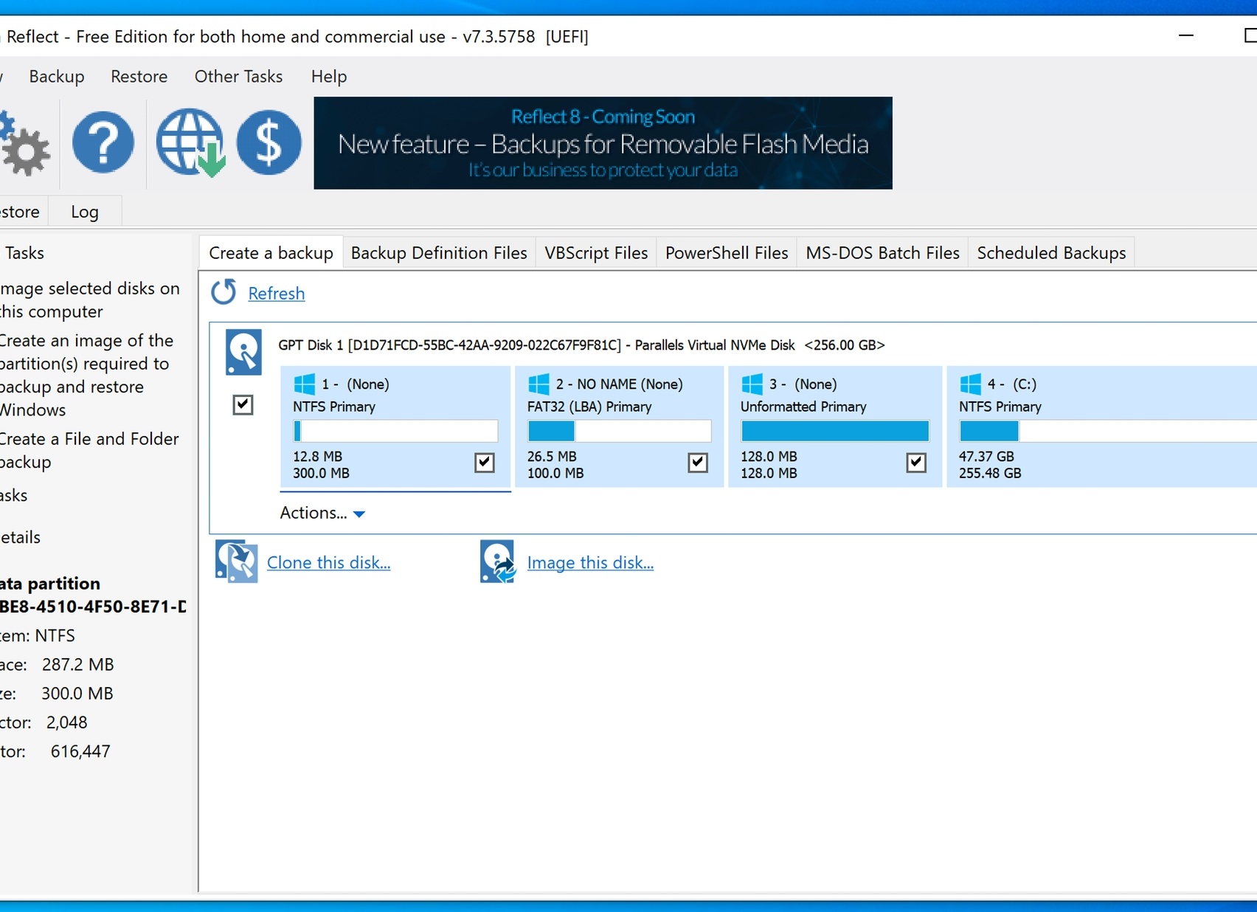Click the Refresh circular arrow icon

coord(224,292)
